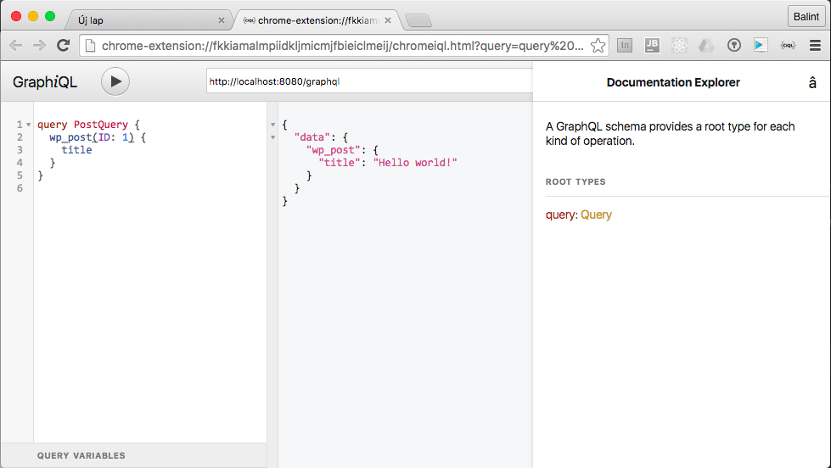
Task: Place cursor on 'PostQuery' in editor
Action: click(101, 125)
